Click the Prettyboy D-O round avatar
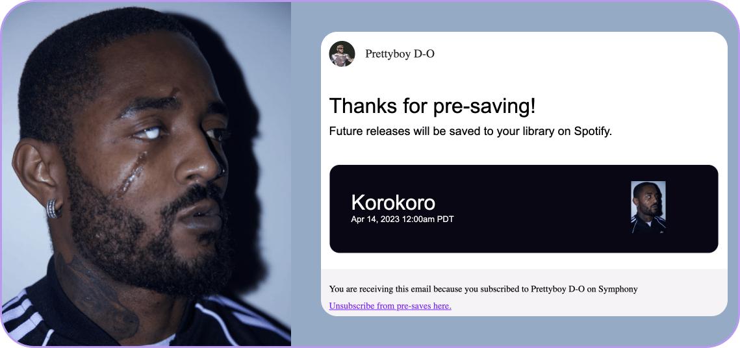Screen dimensions: 740x348 [x=342, y=54]
